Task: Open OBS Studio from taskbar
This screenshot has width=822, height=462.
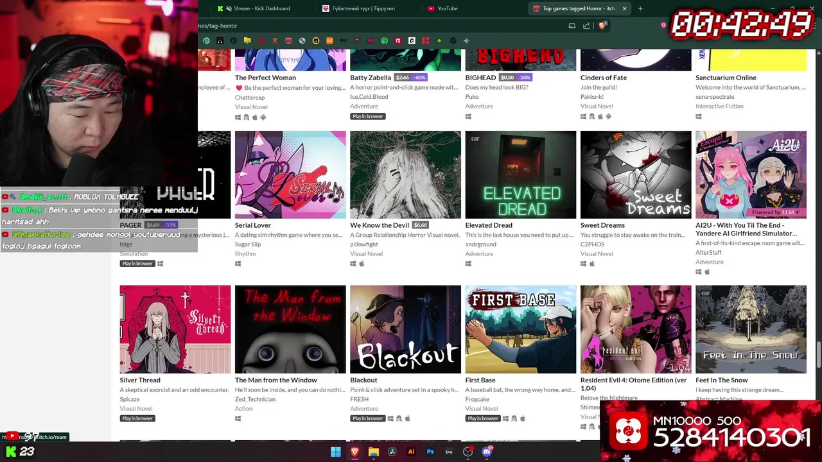Action: (468, 452)
